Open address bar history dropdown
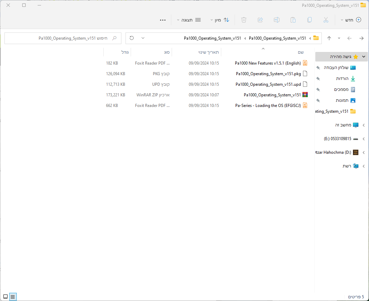The image size is (369, 301). tap(143, 38)
